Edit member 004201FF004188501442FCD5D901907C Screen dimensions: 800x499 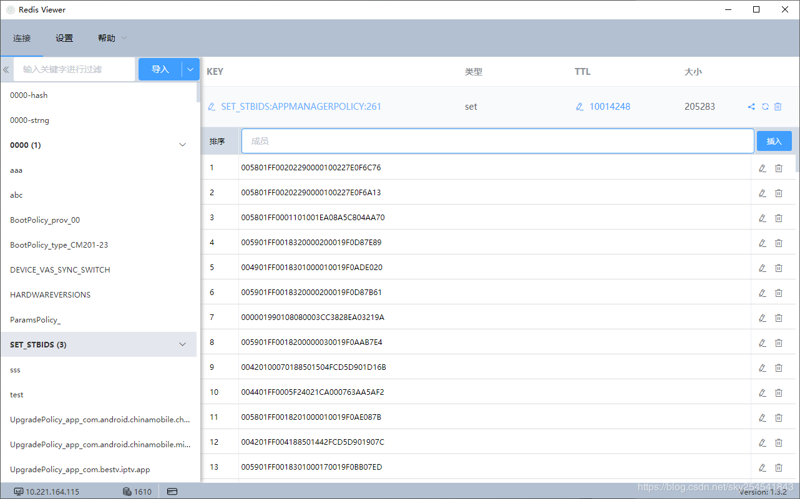762,442
